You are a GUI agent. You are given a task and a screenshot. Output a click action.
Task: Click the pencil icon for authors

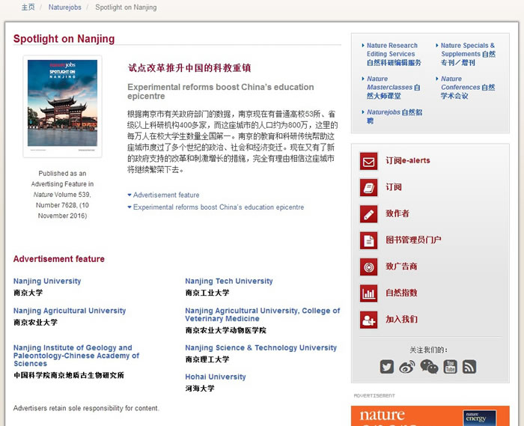(x=368, y=214)
